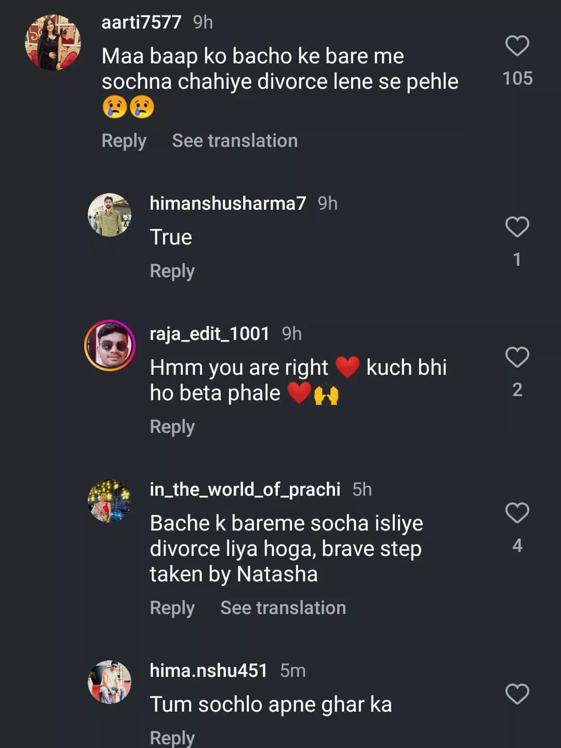
Task: Open the aarti7577 username link
Action: [141, 22]
